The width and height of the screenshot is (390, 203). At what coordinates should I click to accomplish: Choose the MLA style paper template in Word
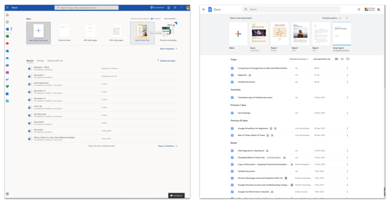pos(117,33)
